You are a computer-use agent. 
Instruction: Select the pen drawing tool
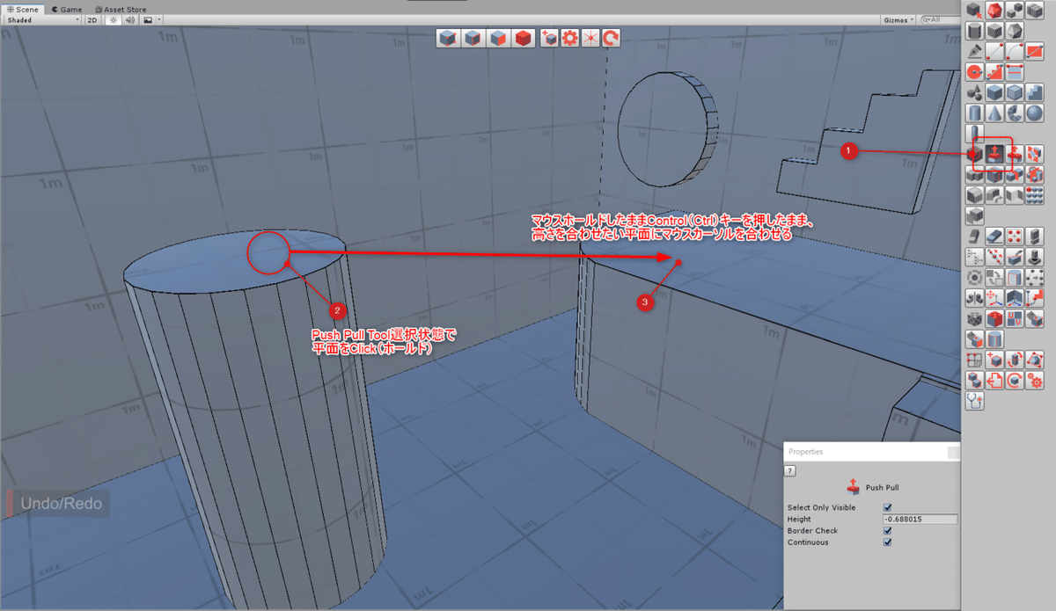(x=974, y=52)
